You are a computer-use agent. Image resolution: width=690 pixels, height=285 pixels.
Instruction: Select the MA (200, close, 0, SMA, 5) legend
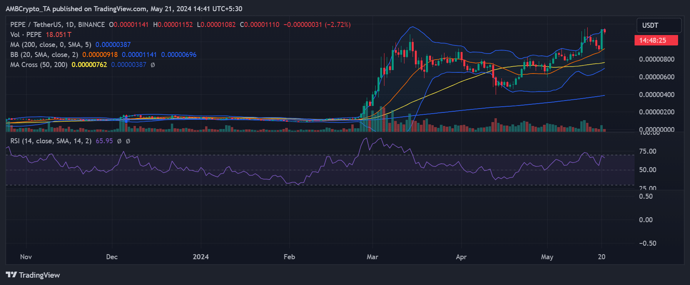click(x=50, y=45)
